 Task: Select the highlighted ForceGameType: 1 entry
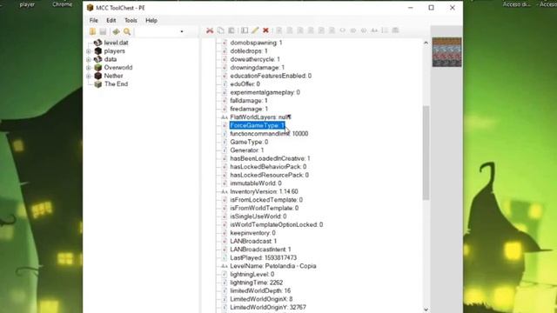258,125
